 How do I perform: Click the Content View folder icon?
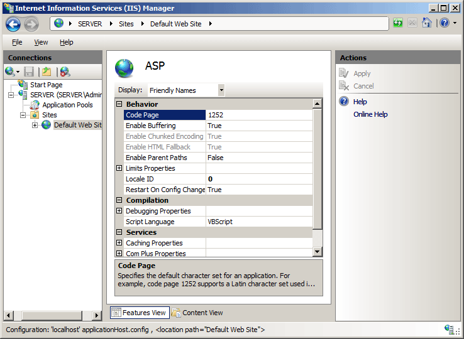coord(176,313)
